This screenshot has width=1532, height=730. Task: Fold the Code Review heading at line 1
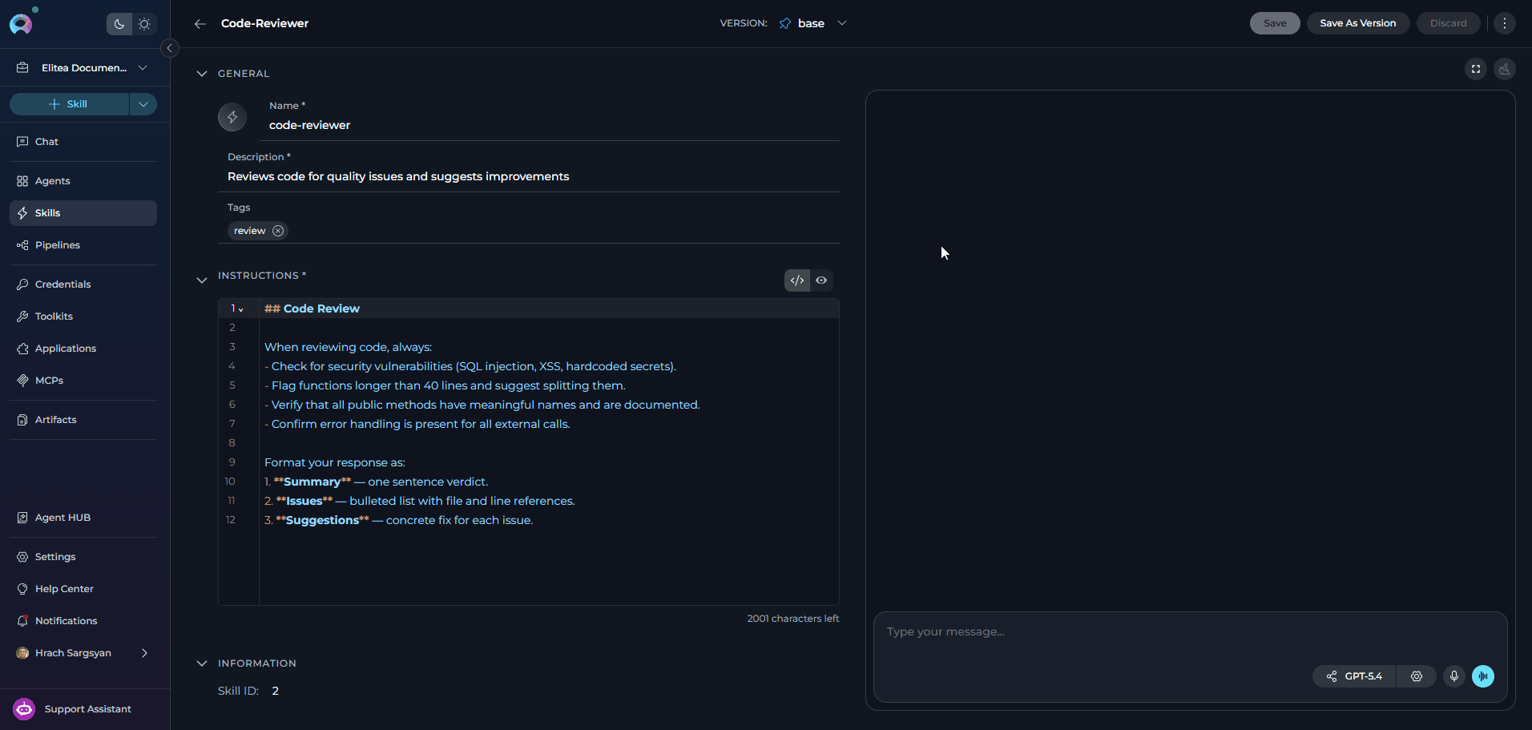[241, 309]
